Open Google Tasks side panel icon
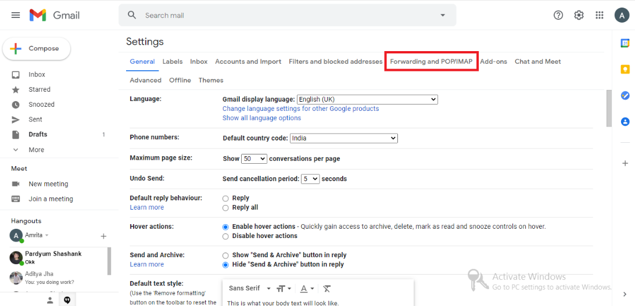 (625, 96)
